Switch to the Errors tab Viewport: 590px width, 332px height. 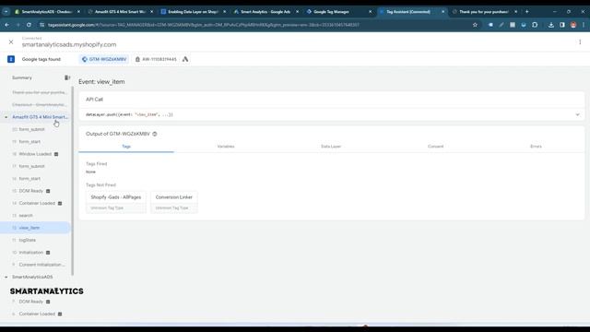click(x=536, y=146)
